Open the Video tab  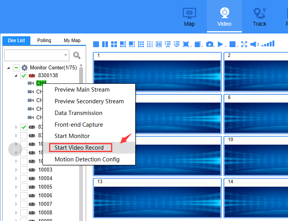(x=224, y=17)
